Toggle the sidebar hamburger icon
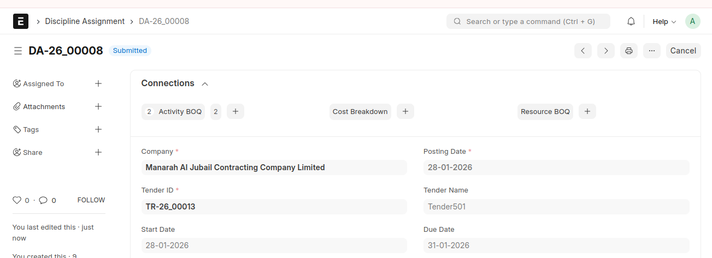The image size is (712, 258). pyautogui.click(x=18, y=51)
